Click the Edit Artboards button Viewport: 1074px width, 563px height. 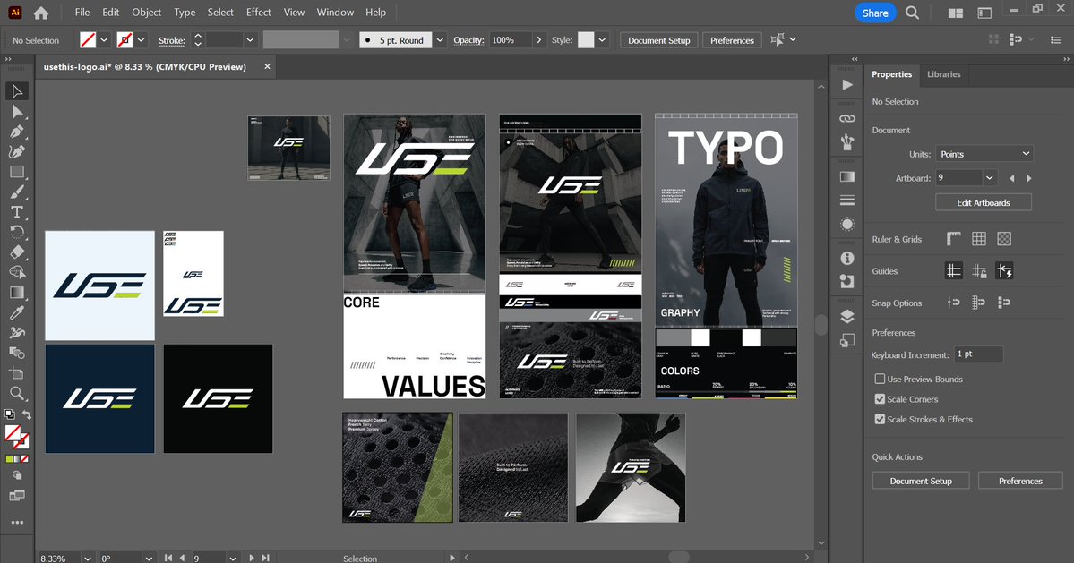(983, 202)
